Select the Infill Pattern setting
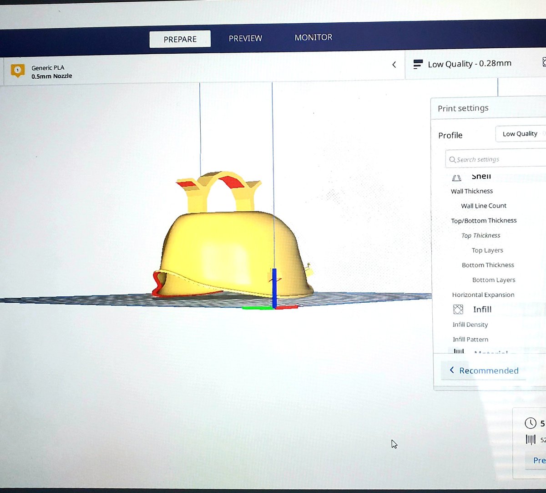The height and width of the screenshot is (493, 546). click(x=470, y=340)
